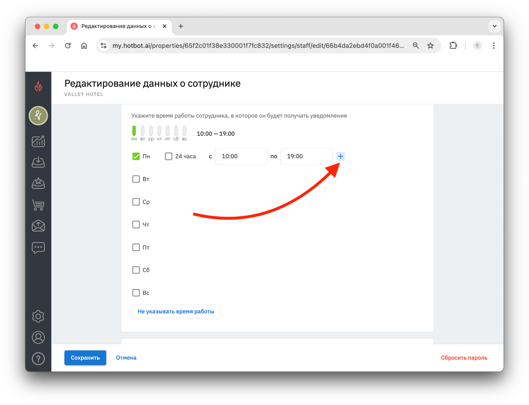Open the help question mark icon

click(38, 358)
